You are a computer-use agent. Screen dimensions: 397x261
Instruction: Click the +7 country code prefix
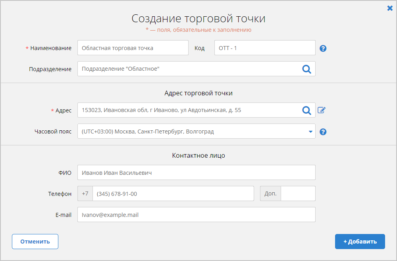coord(85,194)
